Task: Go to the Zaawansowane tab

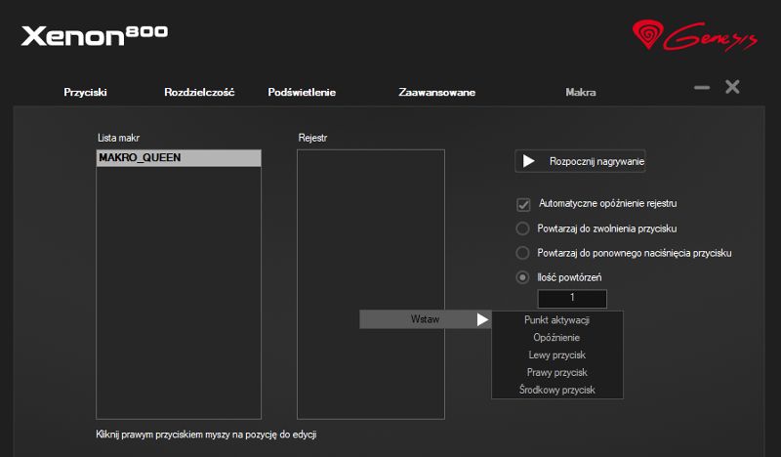Action: (x=436, y=92)
